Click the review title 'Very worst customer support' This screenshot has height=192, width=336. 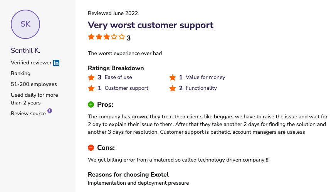[x=150, y=25]
